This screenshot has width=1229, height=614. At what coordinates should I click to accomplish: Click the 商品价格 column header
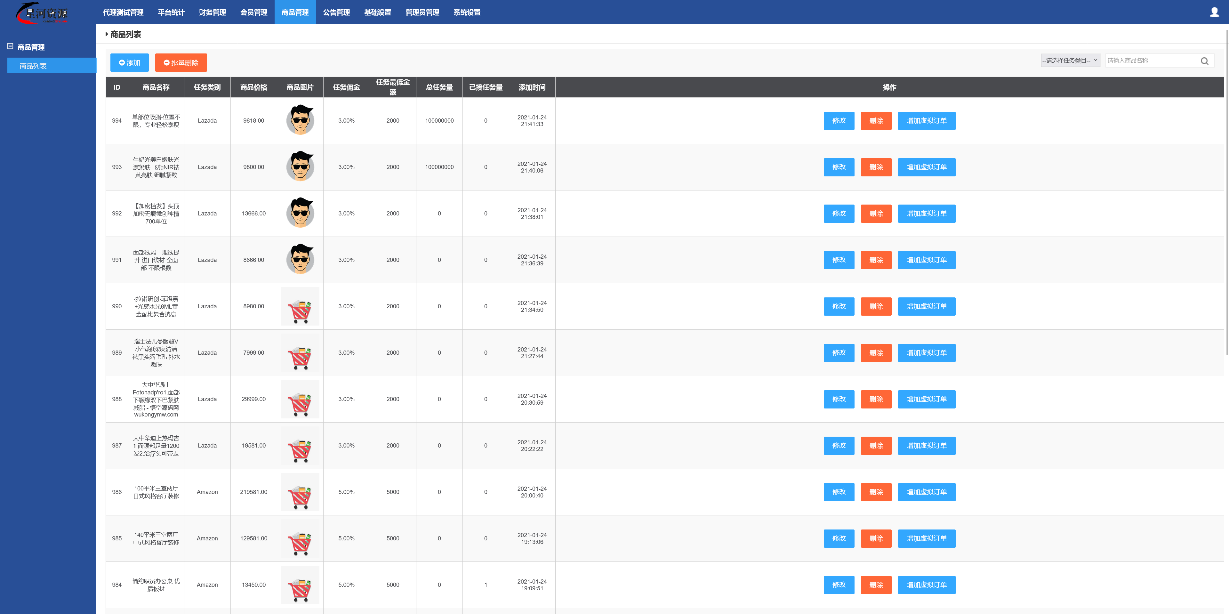pyautogui.click(x=253, y=87)
